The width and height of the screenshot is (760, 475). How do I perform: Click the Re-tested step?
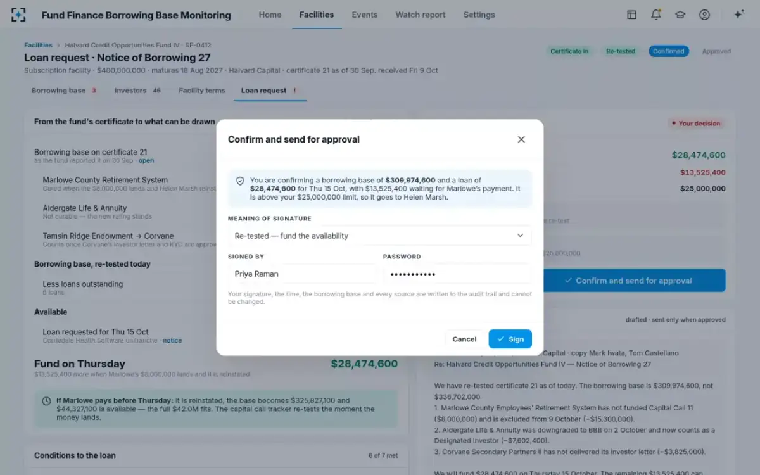point(621,51)
